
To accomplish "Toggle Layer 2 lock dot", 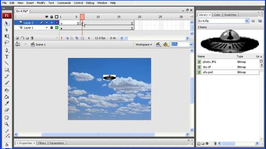I will tap(52, 23).
